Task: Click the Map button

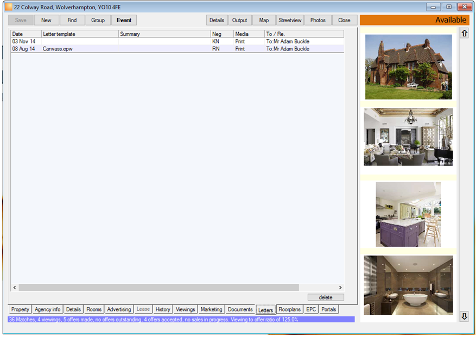Action: click(264, 20)
